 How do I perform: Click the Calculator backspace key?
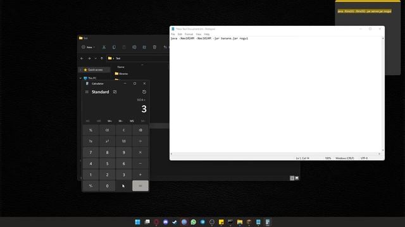click(x=140, y=131)
